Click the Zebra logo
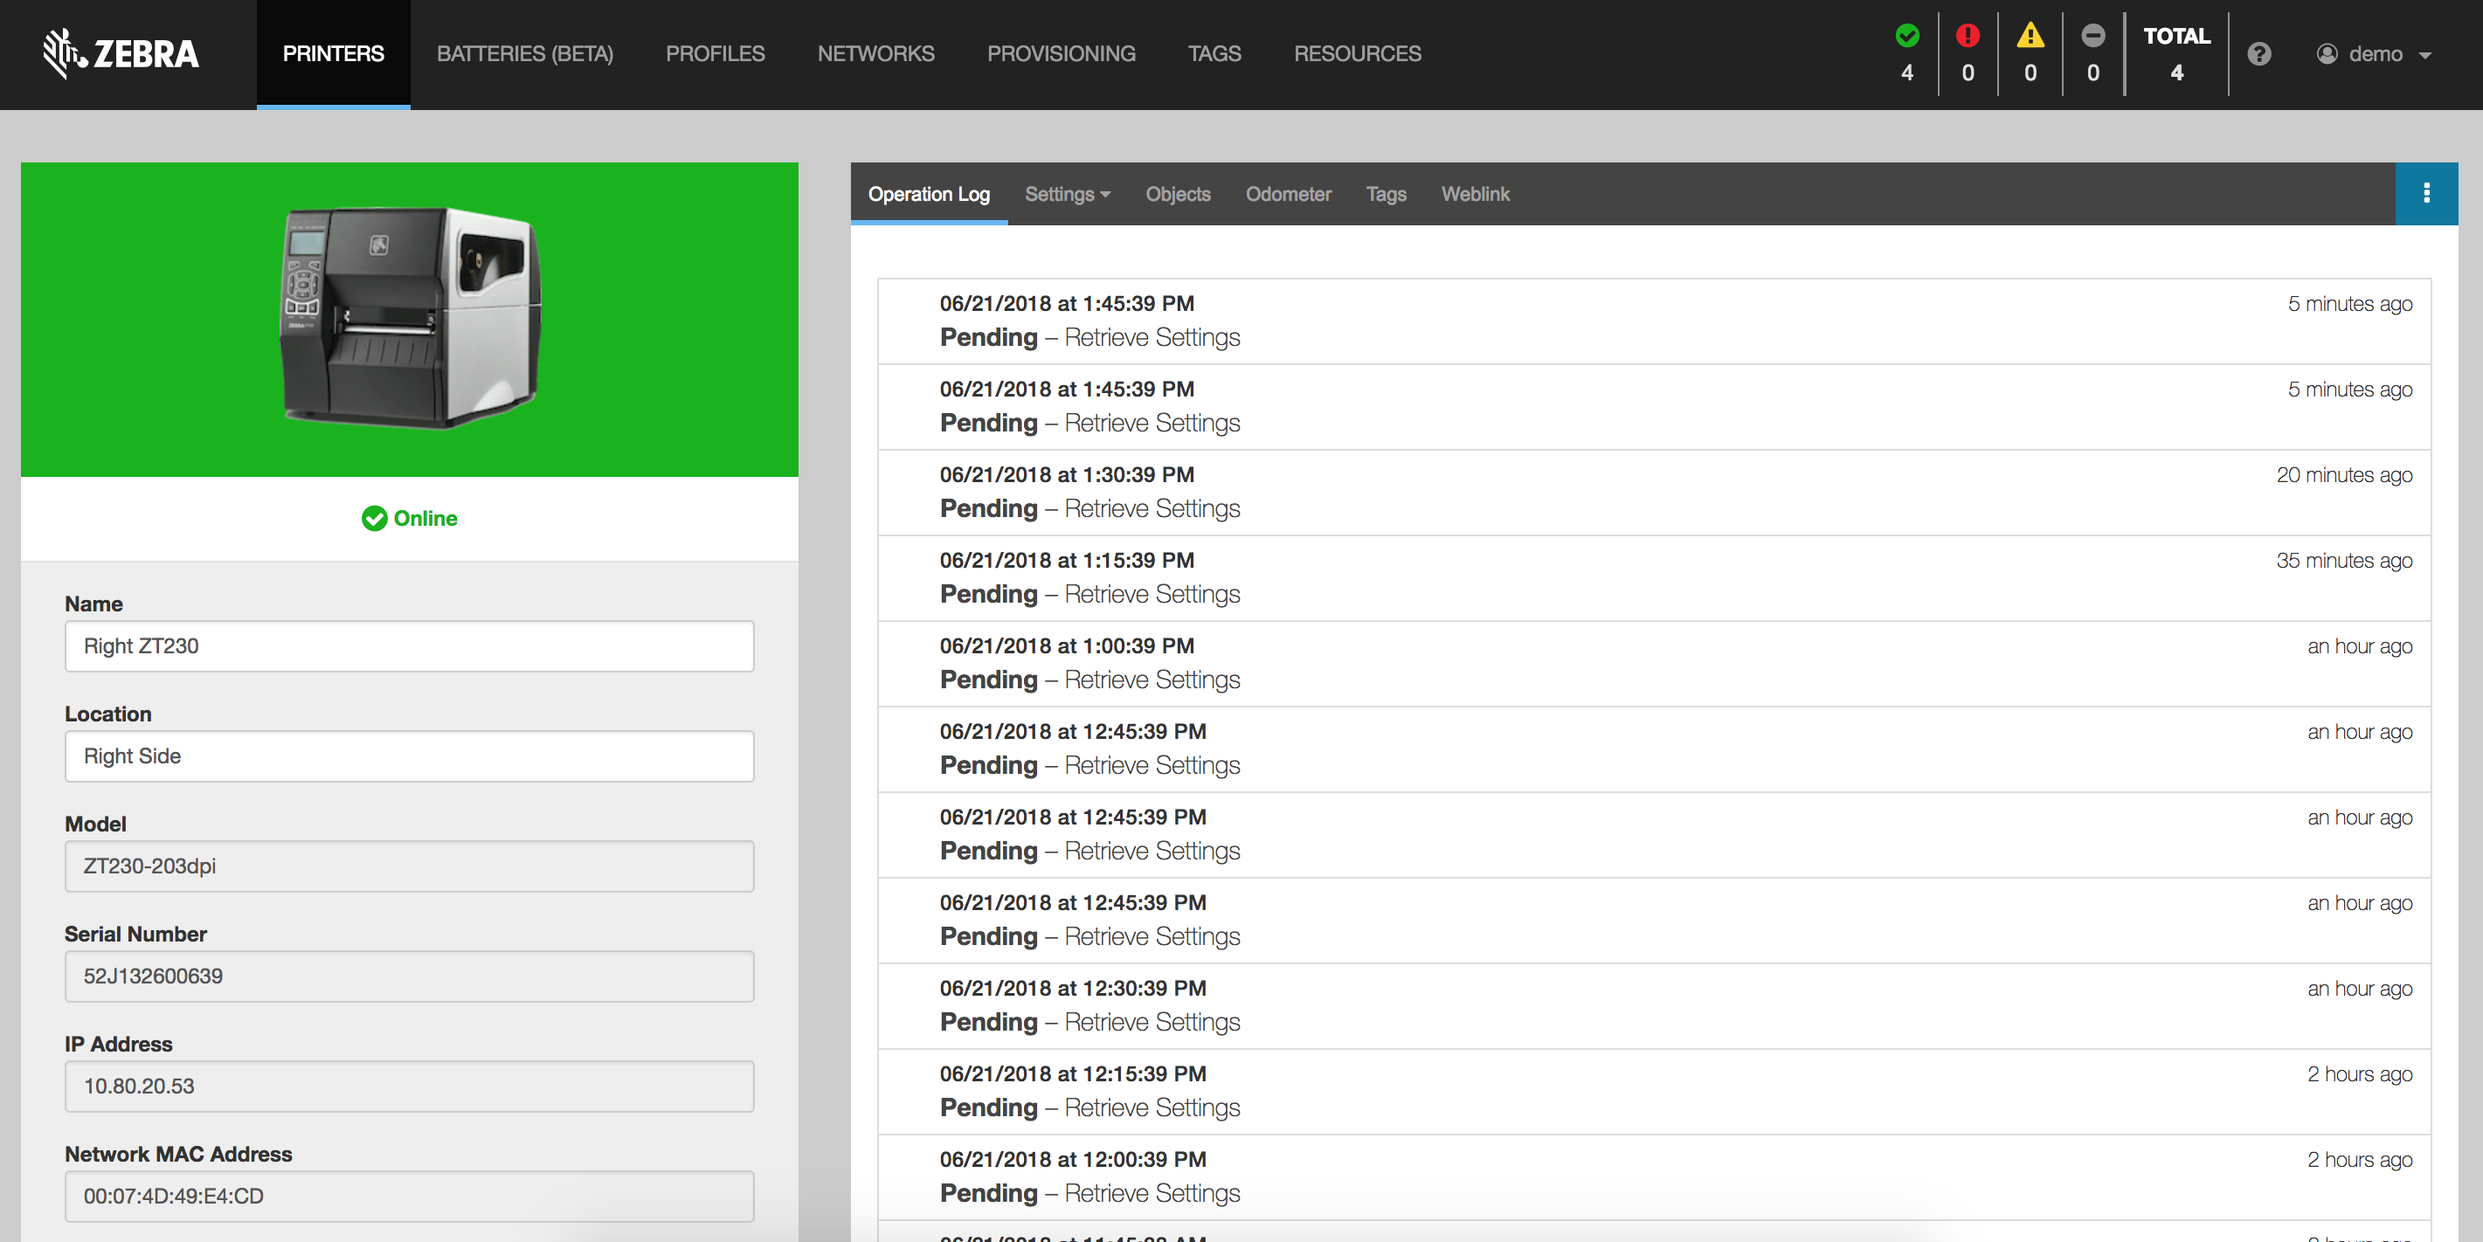Image resolution: width=2483 pixels, height=1242 pixels. [x=121, y=53]
